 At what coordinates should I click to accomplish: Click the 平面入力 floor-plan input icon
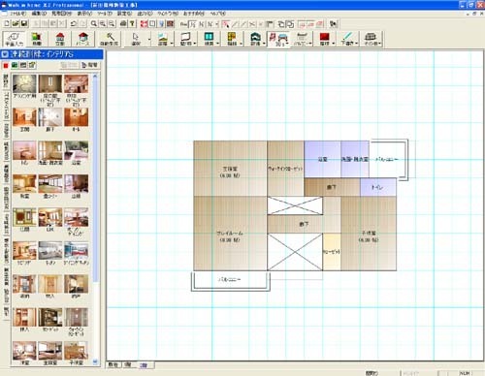pyautogui.click(x=14, y=39)
